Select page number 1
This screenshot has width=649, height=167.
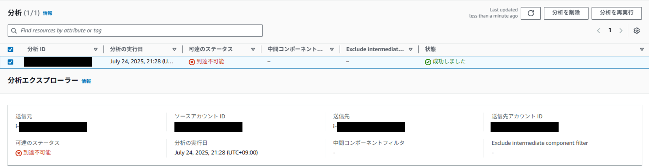click(610, 30)
